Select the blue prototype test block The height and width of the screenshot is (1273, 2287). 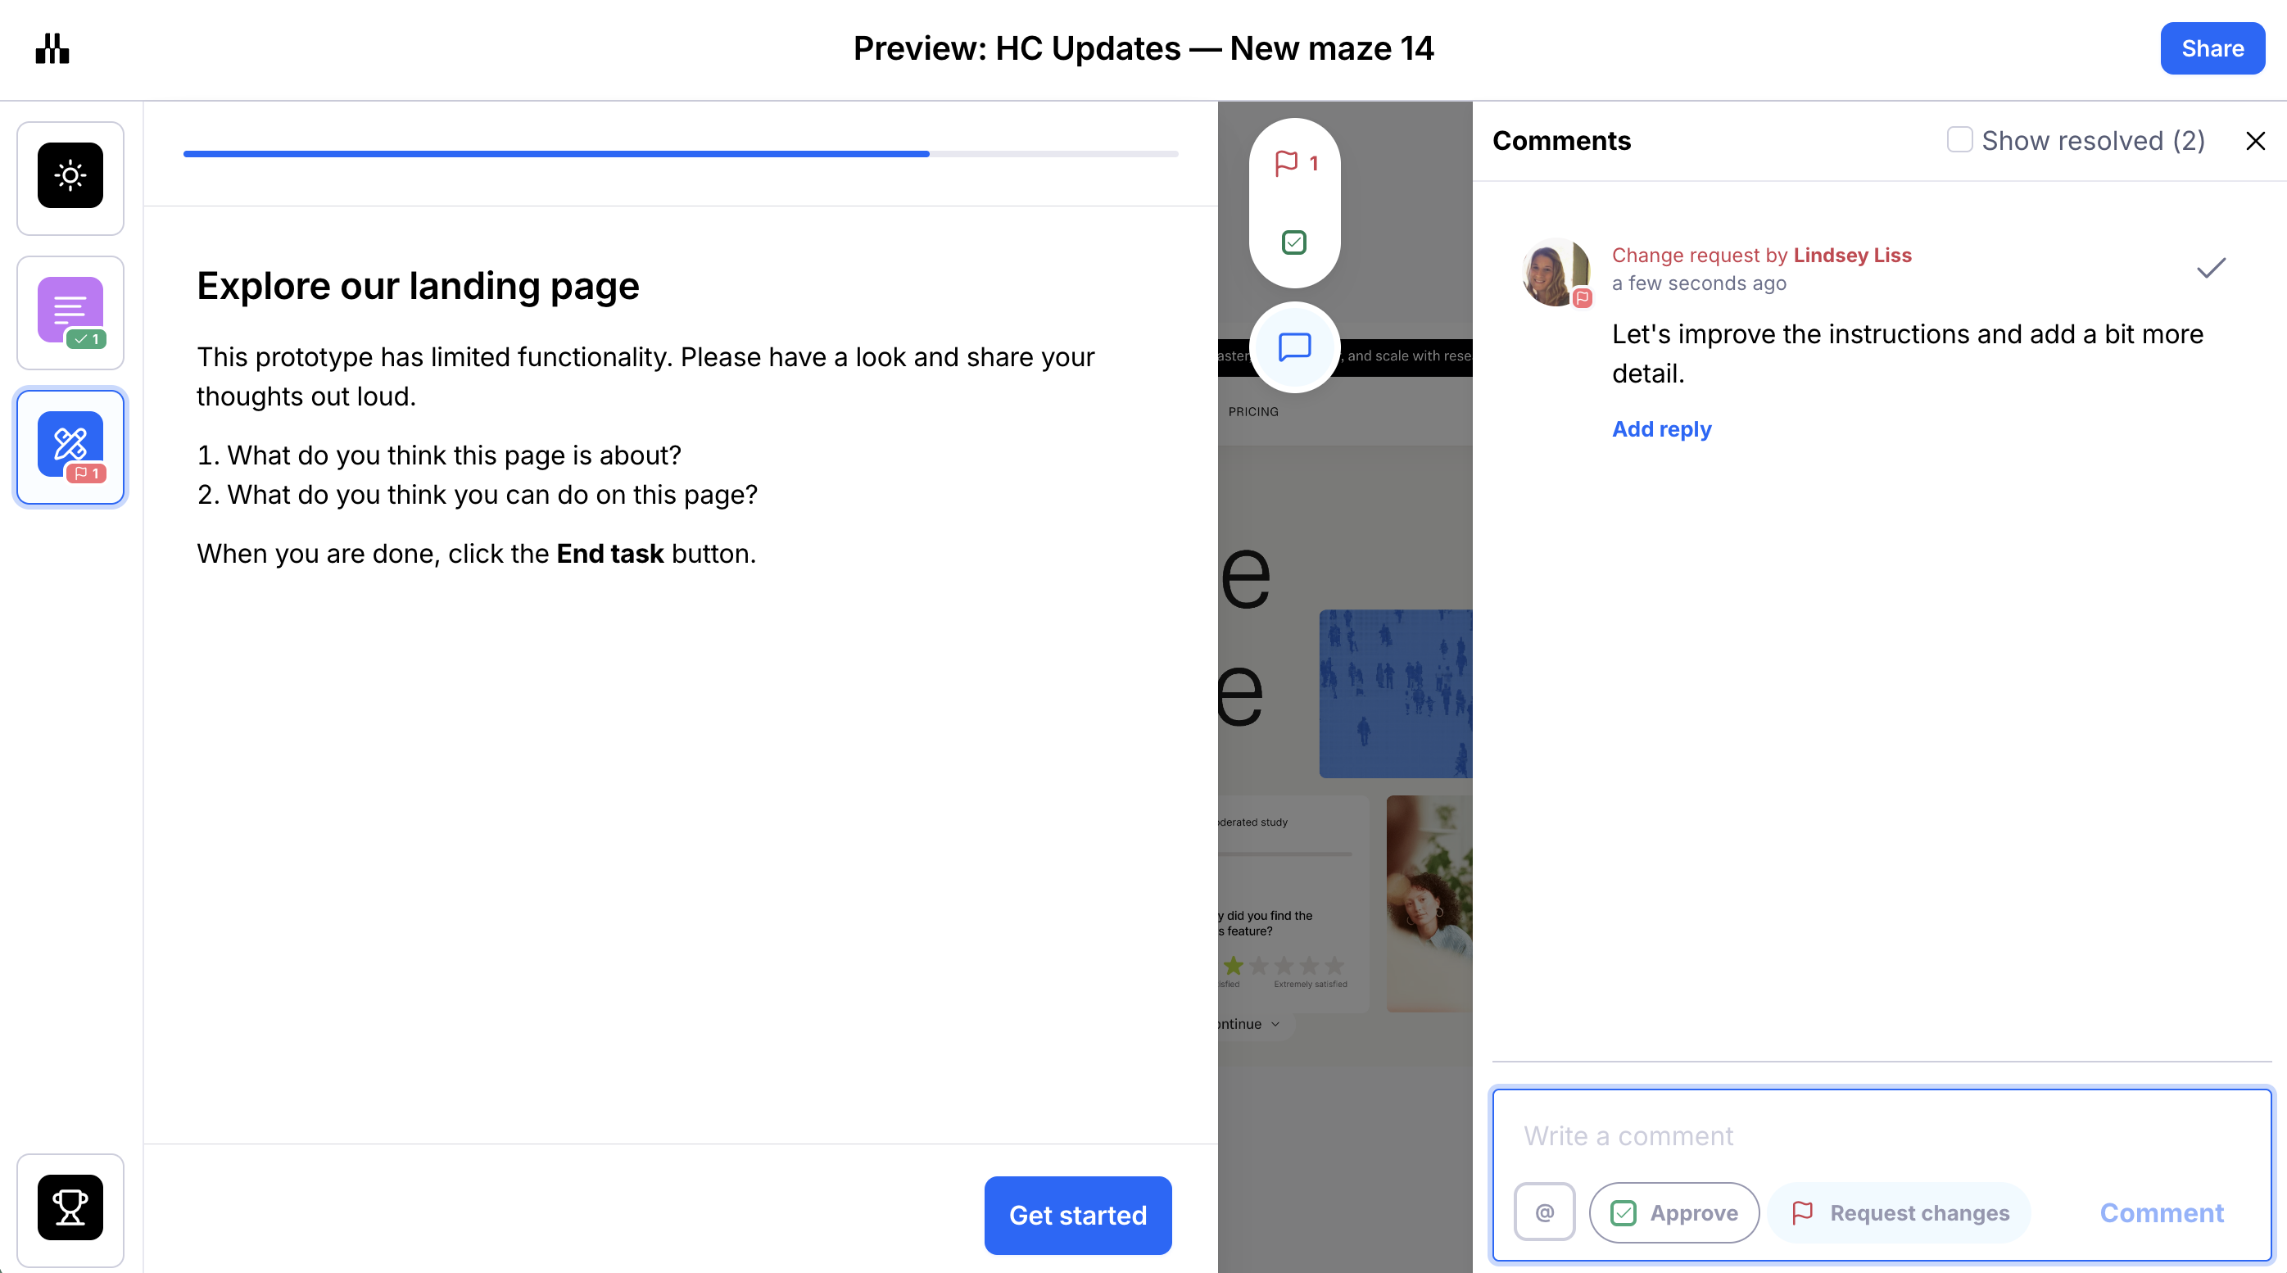click(x=70, y=446)
